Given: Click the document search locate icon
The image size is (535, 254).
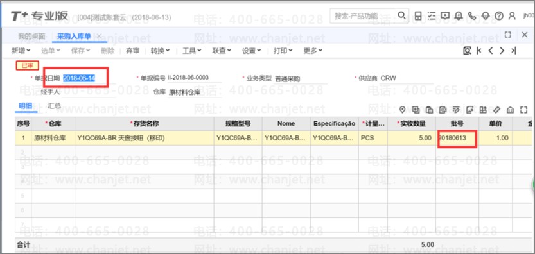Looking at the screenshot, I should pyautogui.click(x=467, y=51).
